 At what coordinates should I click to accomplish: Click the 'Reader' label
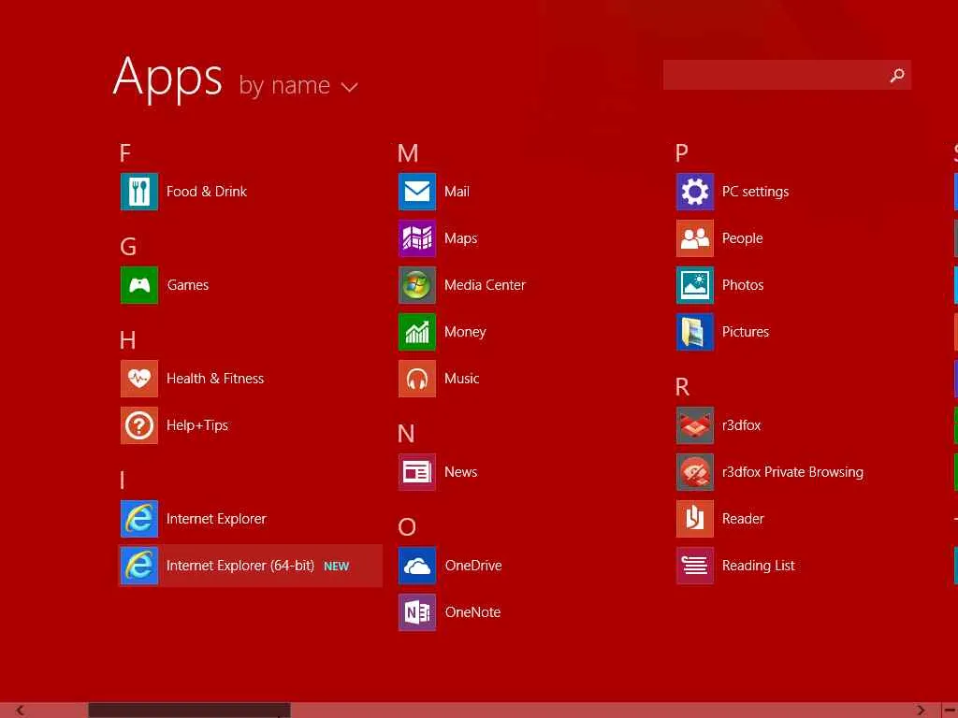point(743,519)
